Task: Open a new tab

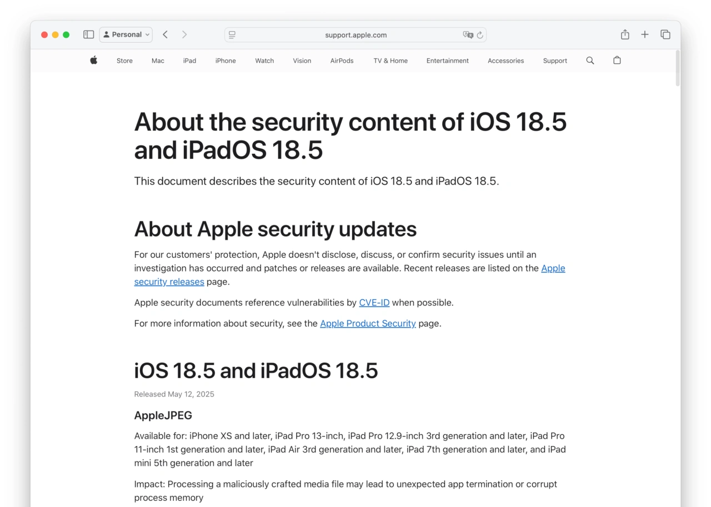Action: (x=644, y=34)
